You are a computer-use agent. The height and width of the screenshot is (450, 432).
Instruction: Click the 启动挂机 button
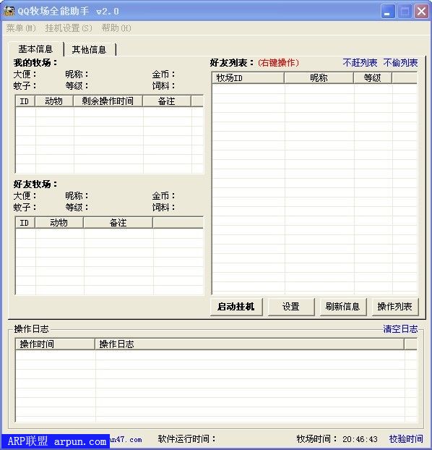236,307
